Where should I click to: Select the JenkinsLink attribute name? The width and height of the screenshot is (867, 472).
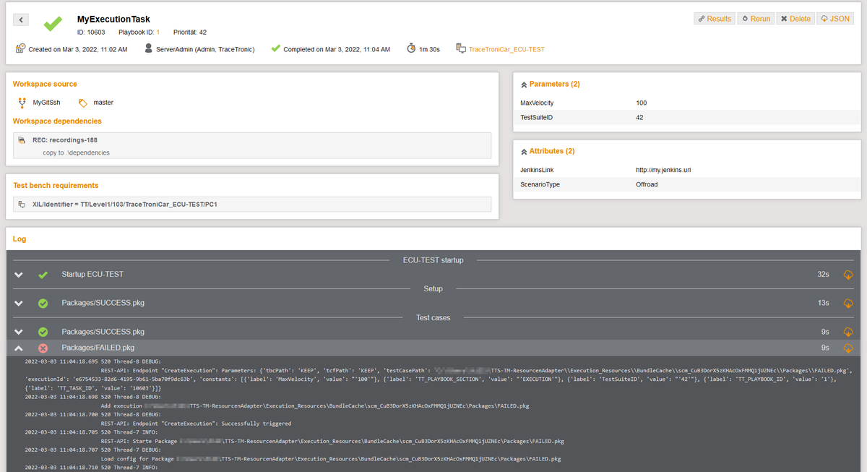click(x=538, y=170)
